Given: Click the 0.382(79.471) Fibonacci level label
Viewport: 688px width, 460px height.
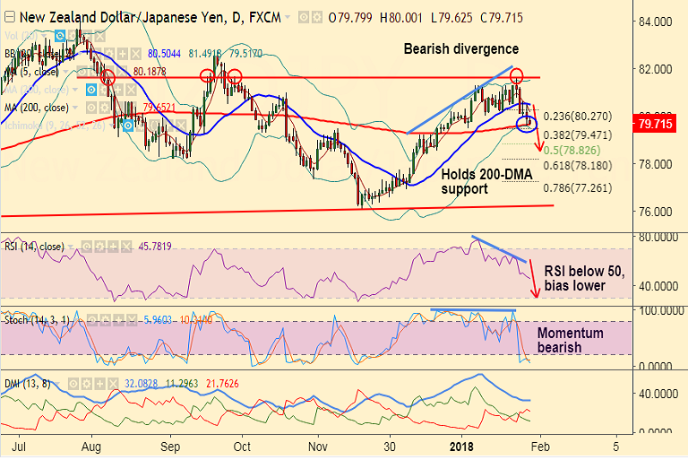Looking at the screenshot, I should (x=578, y=135).
